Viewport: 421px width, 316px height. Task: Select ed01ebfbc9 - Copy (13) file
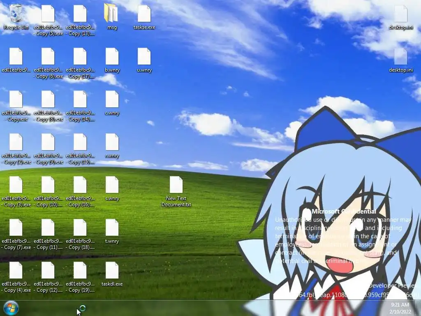point(80,20)
